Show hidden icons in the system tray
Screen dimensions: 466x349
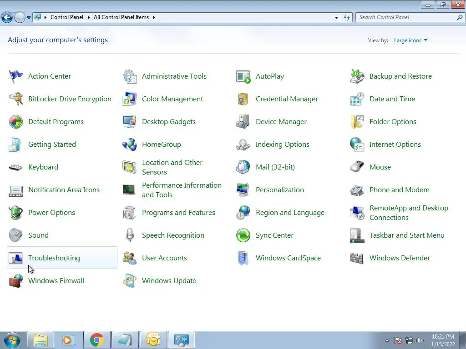387,340
